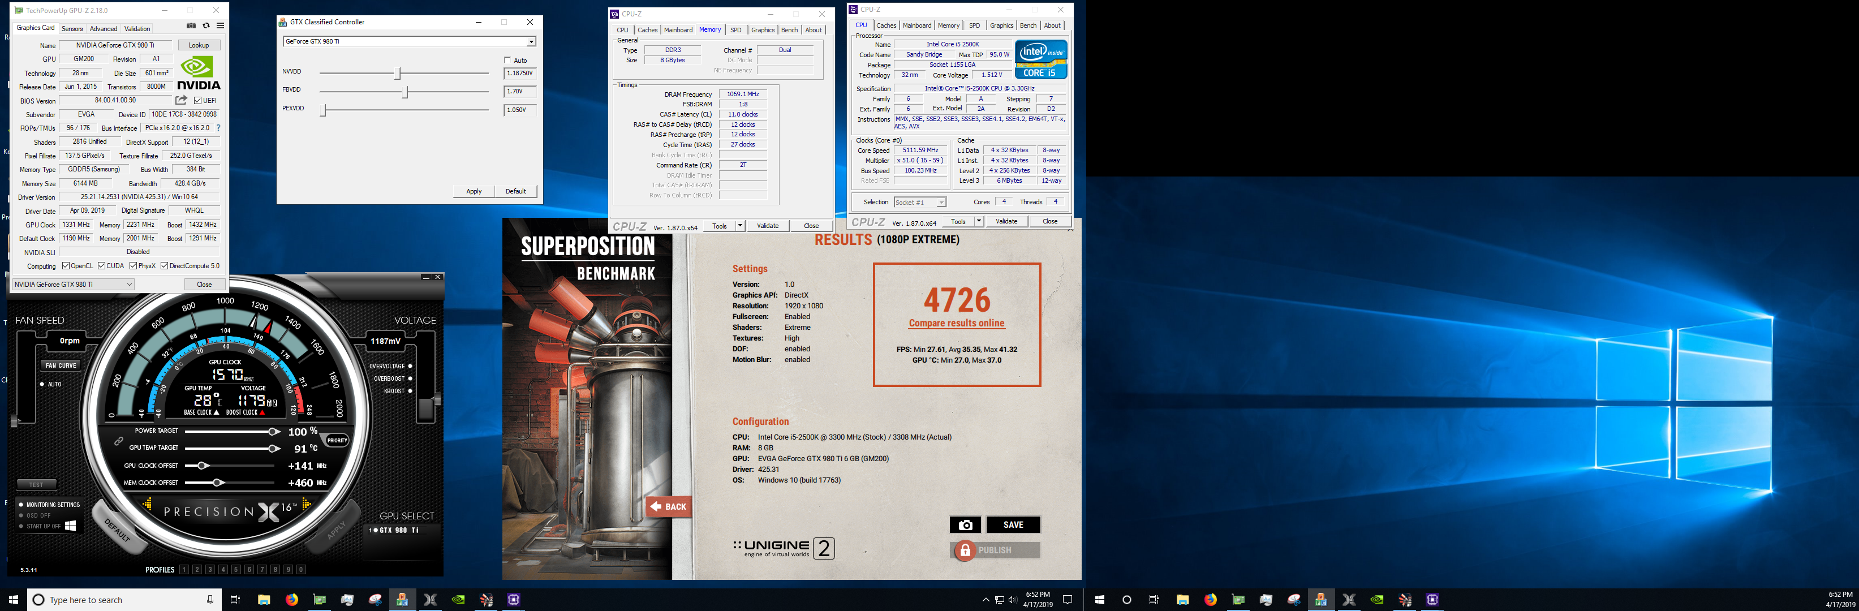
Task: Click Default in GTX Classified Controller
Action: (516, 191)
